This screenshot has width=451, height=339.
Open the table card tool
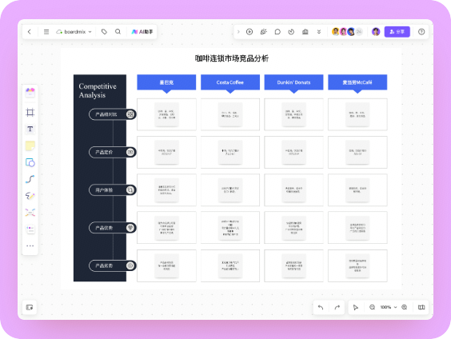pyautogui.click(x=30, y=229)
